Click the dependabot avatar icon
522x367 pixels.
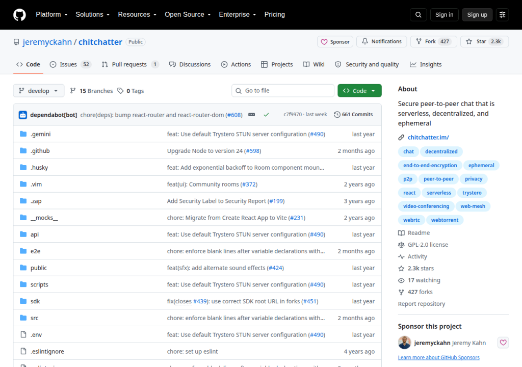click(22, 115)
